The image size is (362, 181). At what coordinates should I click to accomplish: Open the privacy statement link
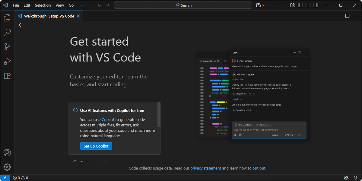(206, 168)
